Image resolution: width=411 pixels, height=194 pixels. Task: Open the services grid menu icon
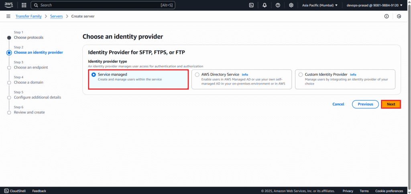pos(24,5)
